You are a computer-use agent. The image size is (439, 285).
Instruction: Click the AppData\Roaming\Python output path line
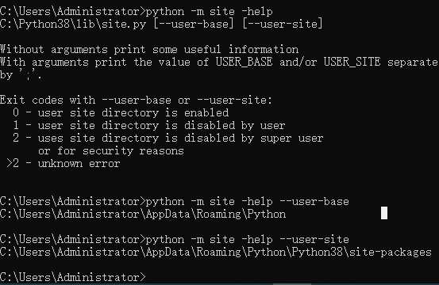click(143, 215)
